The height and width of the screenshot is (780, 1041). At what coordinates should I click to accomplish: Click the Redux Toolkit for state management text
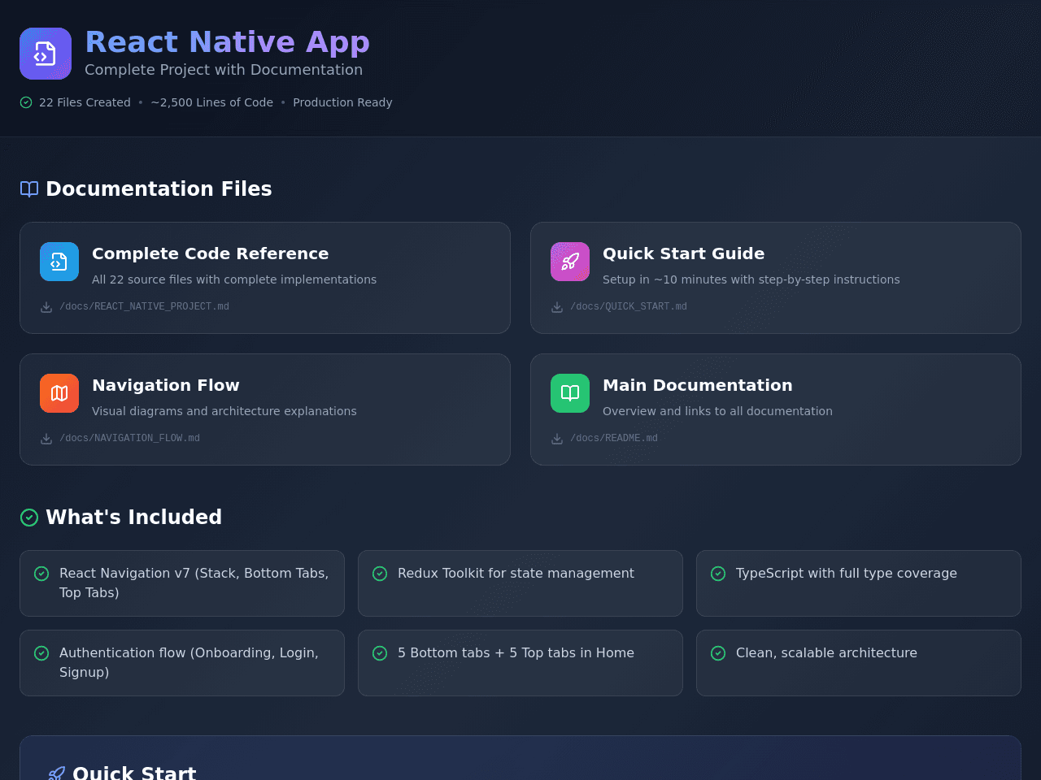(x=516, y=574)
